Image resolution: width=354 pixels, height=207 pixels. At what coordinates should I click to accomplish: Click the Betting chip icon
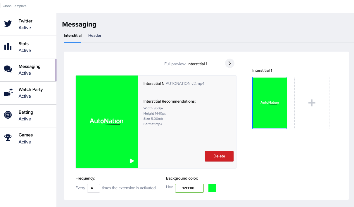click(x=8, y=115)
